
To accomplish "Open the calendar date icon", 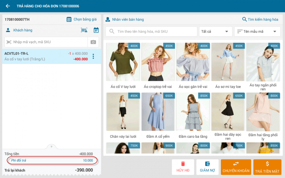I will [x=96, y=30].
